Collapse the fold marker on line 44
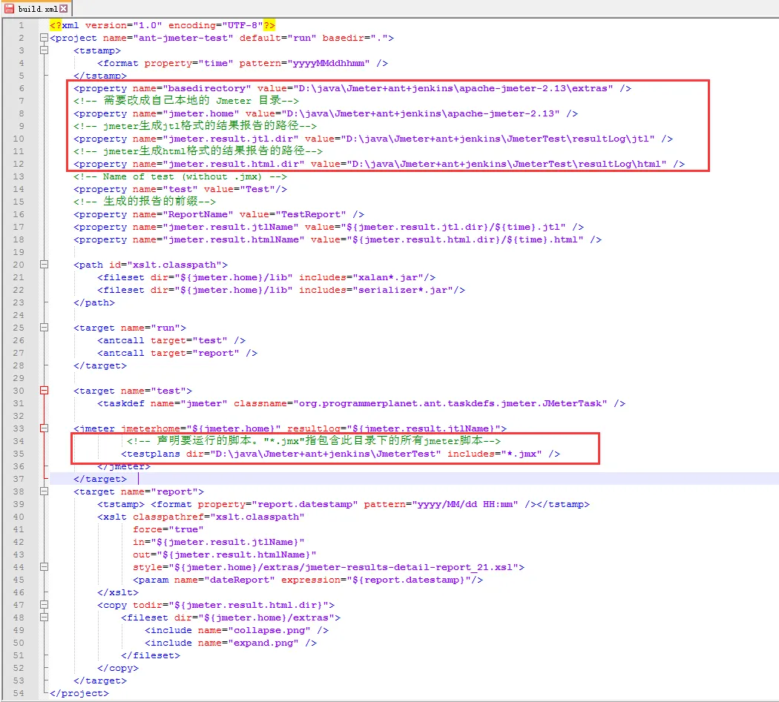This screenshot has width=779, height=702. (45, 567)
